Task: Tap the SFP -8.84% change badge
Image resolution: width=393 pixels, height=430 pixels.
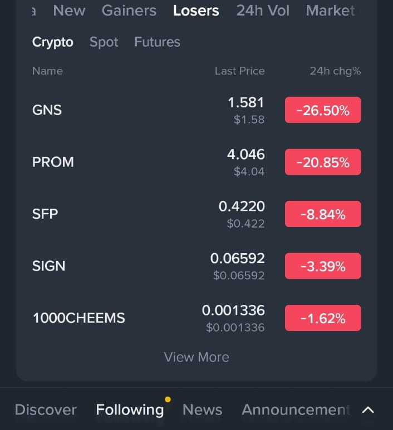Action: (323, 214)
